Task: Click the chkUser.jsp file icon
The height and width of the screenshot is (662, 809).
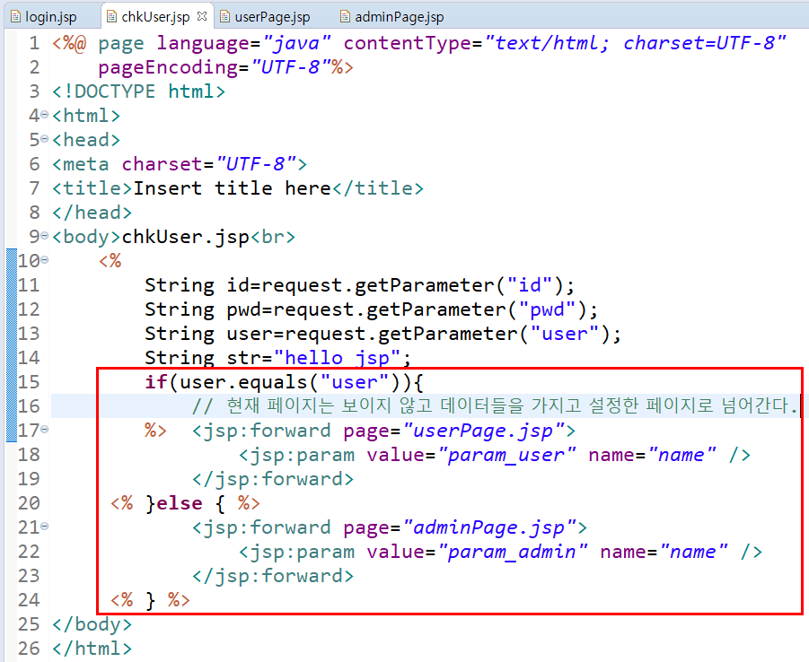Action: pyautogui.click(x=111, y=16)
